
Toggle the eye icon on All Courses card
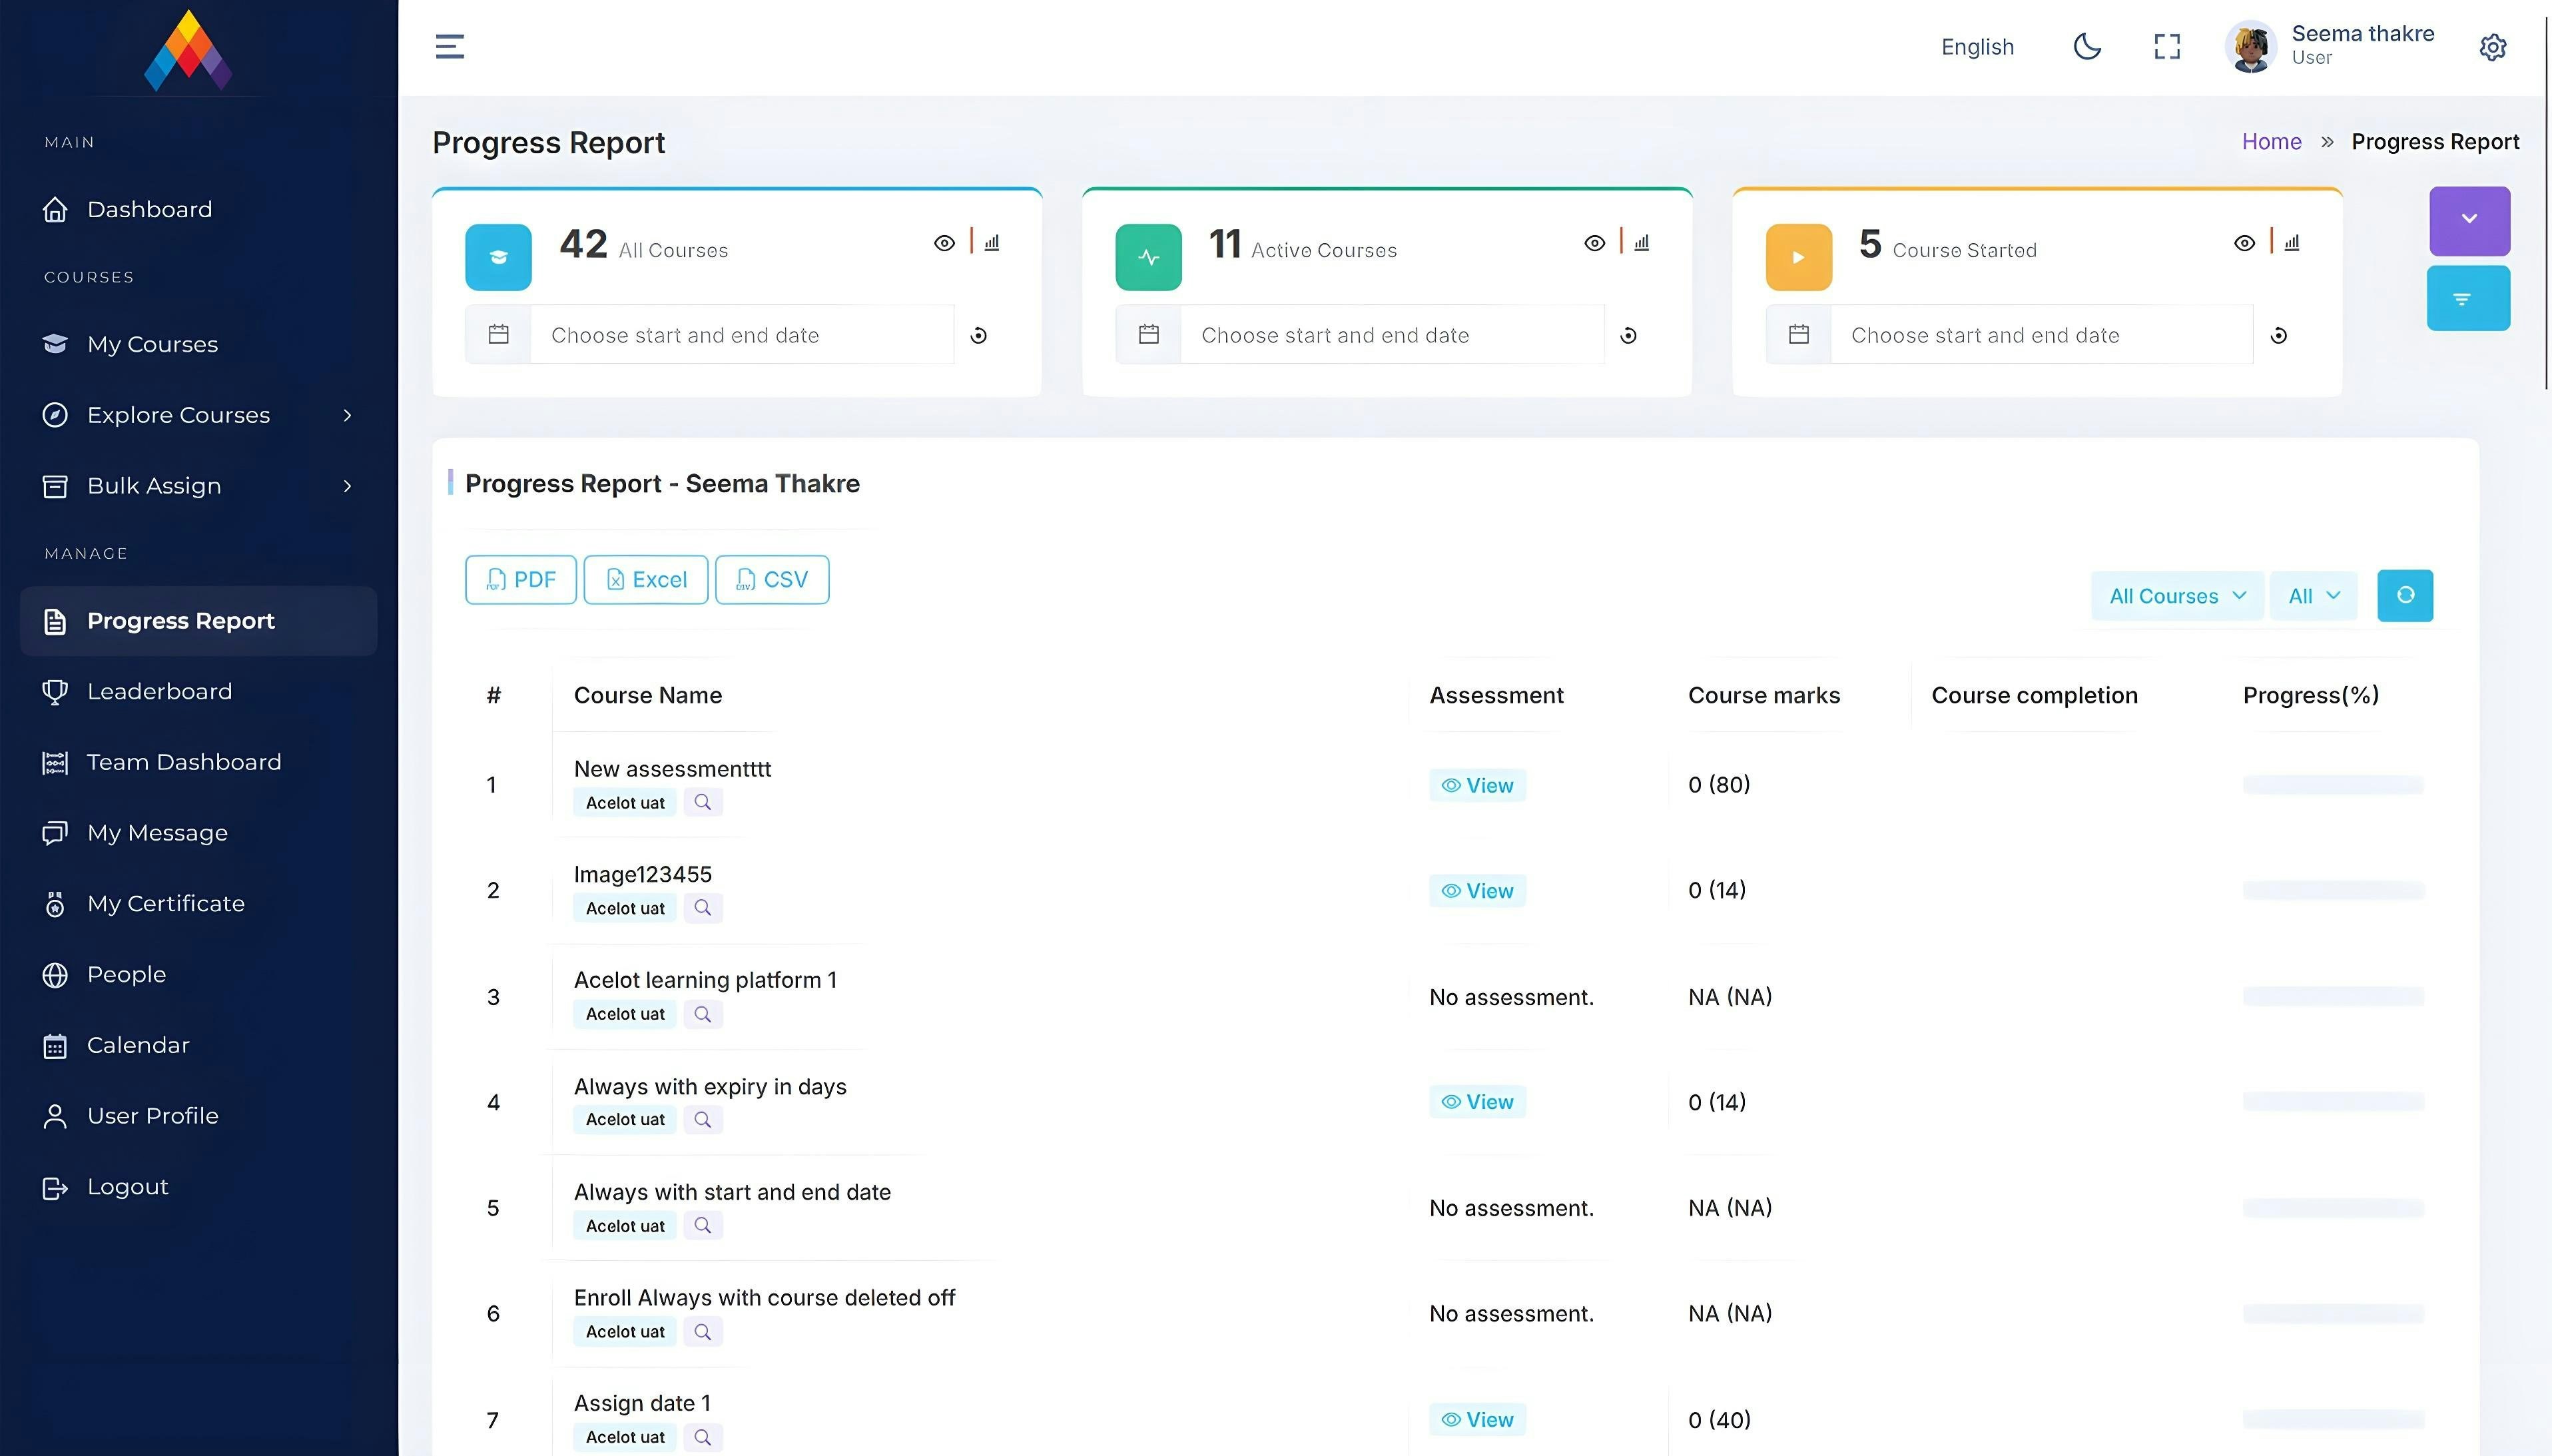pos(944,243)
